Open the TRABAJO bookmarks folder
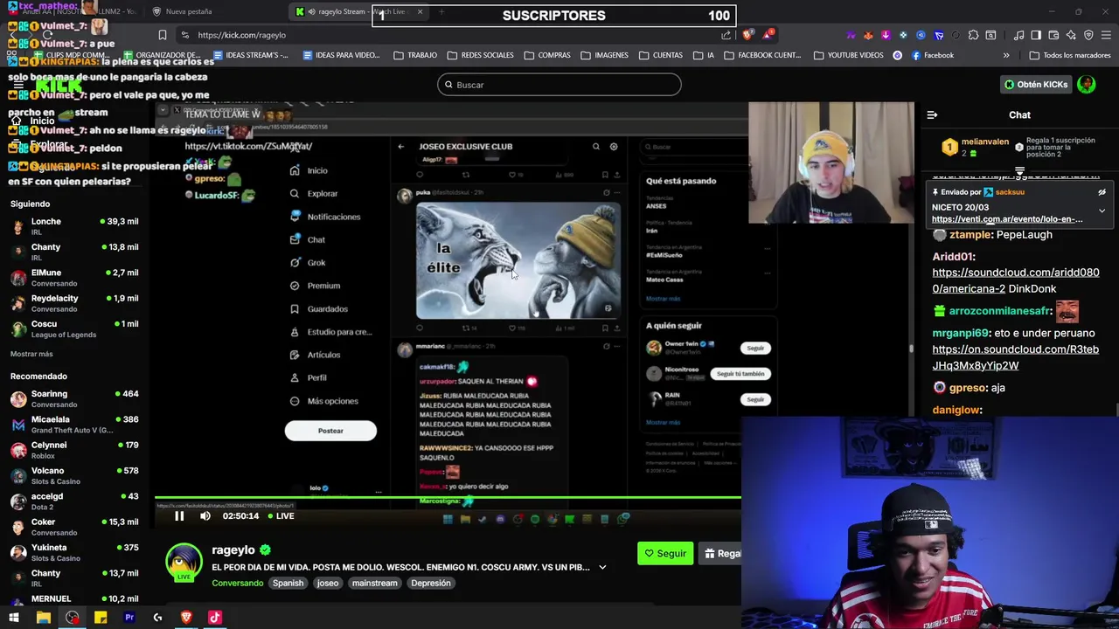1119x629 pixels. [415, 55]
